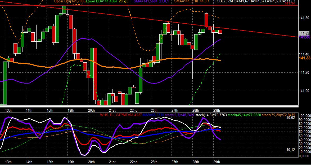Click 21st on the main chart date axis

point(112,111)
